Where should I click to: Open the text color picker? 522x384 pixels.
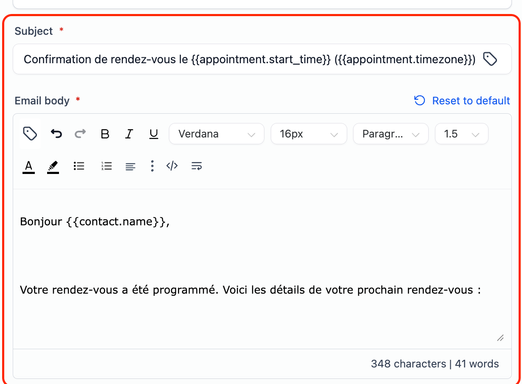point(28,166)
